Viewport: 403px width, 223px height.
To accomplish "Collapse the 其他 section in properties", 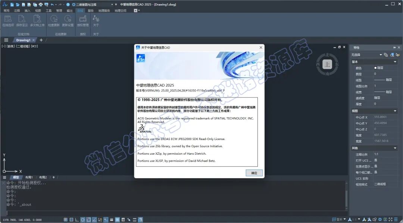I will point(395,148).
